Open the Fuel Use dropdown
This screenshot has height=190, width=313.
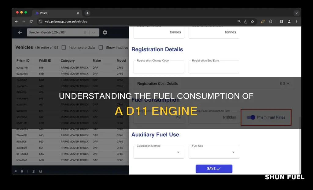pos(214,152)
